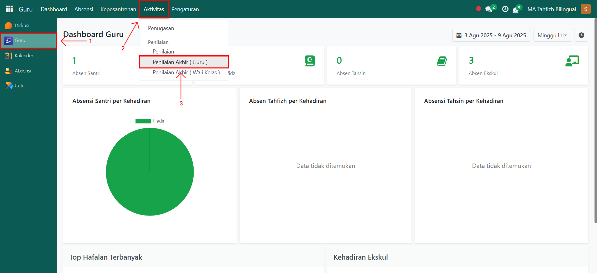Open the user avatar S menu
Screen dimensions: 597x273
[x=585, y=9]
